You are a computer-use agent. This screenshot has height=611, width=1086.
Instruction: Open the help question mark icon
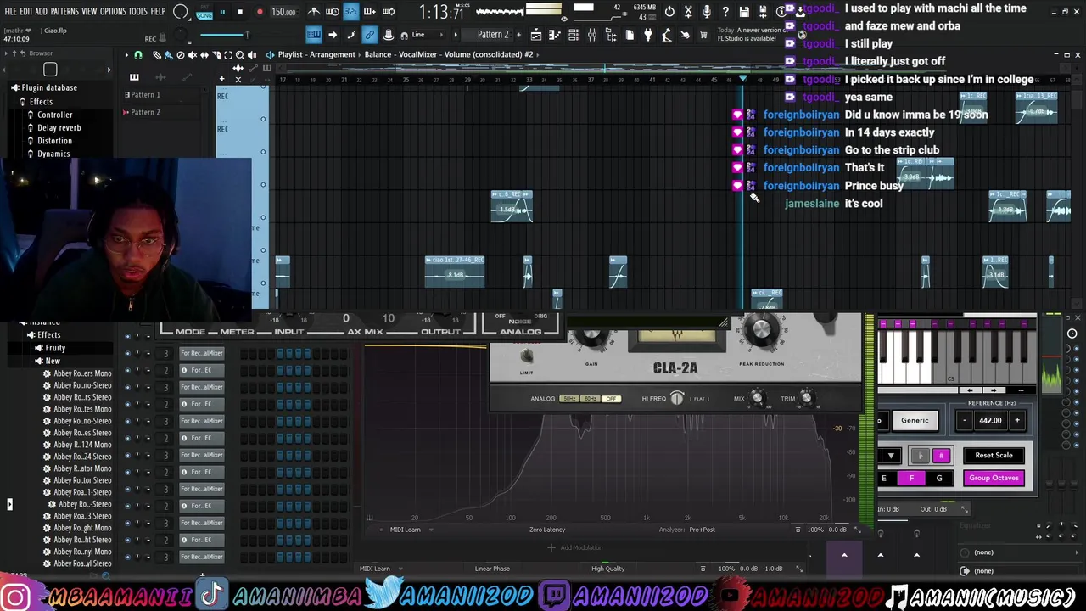pos(725,12)
